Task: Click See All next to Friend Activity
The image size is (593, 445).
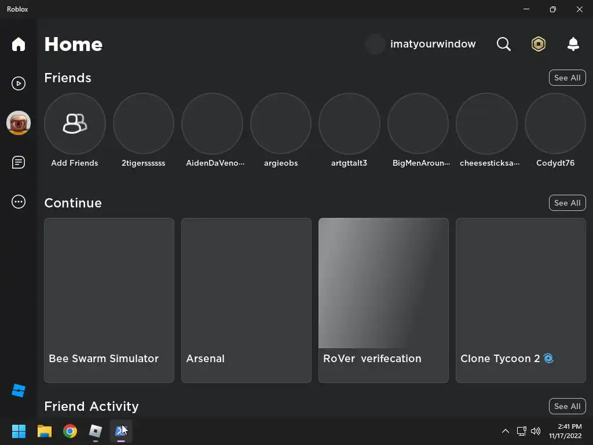Action: (x=568, y=406)
